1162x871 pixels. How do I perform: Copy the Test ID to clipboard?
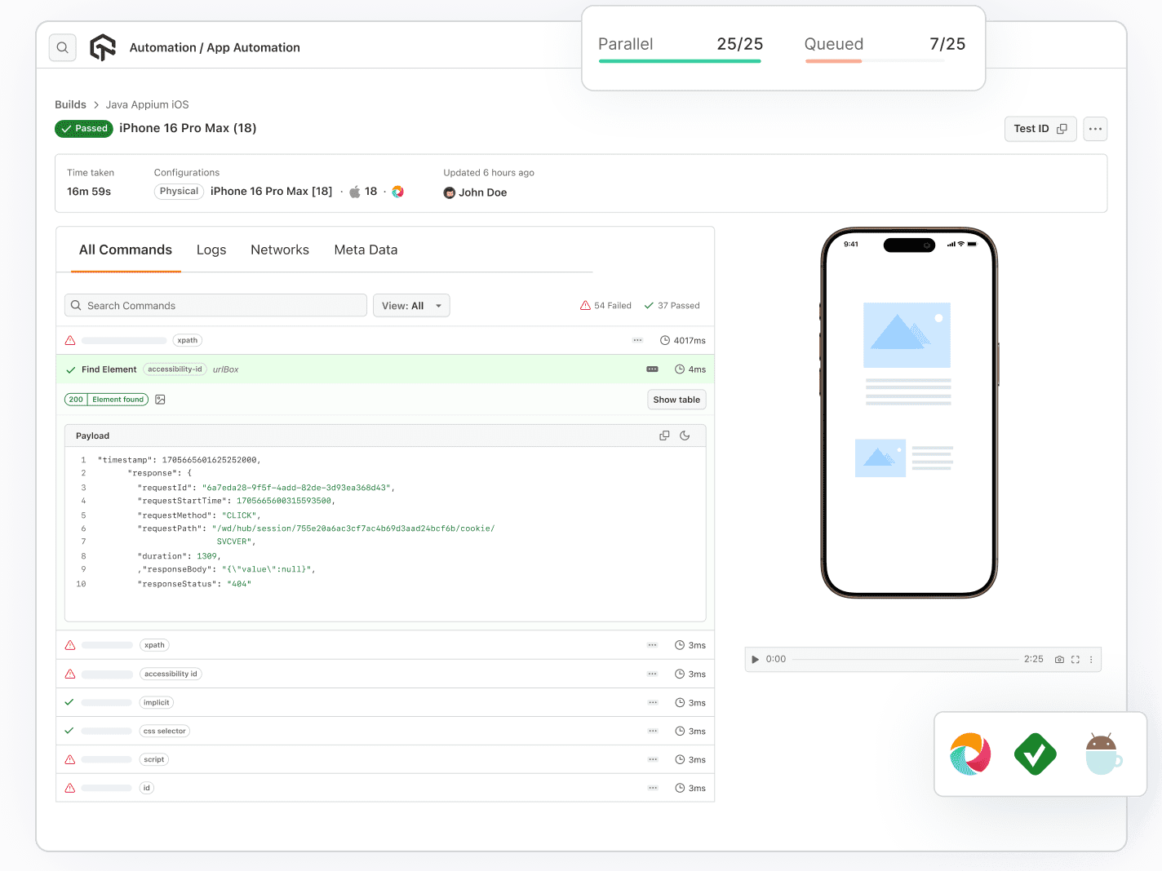pos(1063,129)
